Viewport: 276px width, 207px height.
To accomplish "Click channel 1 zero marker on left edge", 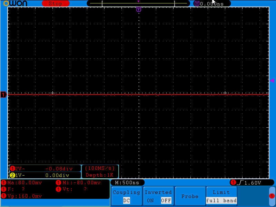I will [3, 95].
